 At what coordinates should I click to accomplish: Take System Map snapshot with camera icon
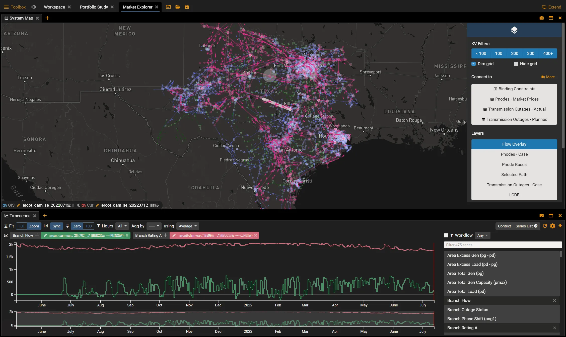(x=542, y=18)
